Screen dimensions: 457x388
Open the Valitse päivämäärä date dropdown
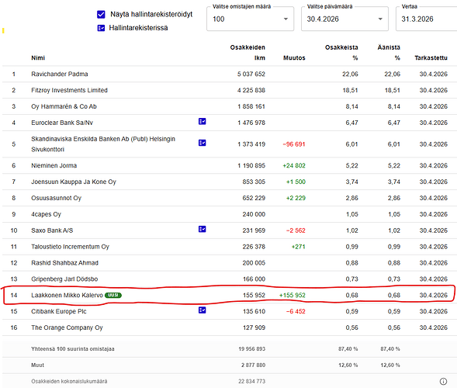point(344,19)
